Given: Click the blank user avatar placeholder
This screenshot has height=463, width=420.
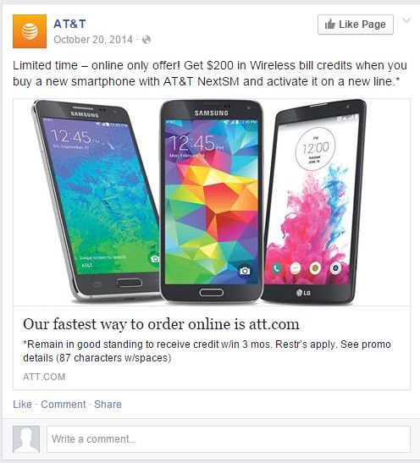Looking at the screenshot, I should 26,439.
